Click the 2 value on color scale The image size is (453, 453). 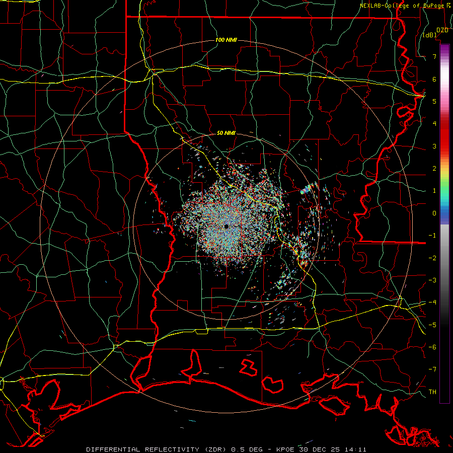[x=434, y=169]
